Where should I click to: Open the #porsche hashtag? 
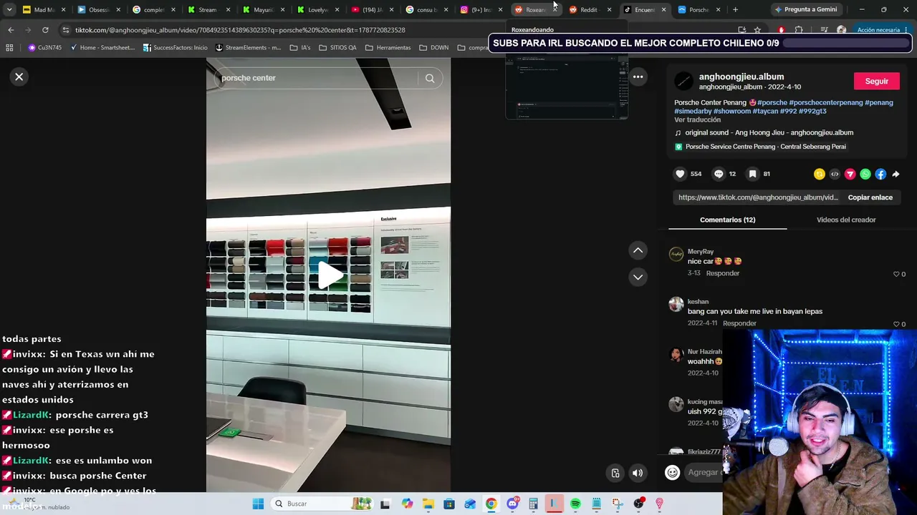[x=772, y=102]
